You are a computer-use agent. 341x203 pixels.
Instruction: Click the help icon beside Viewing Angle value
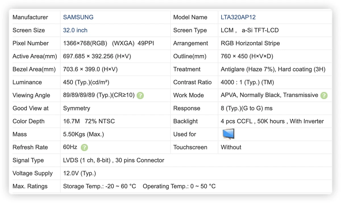140,95
